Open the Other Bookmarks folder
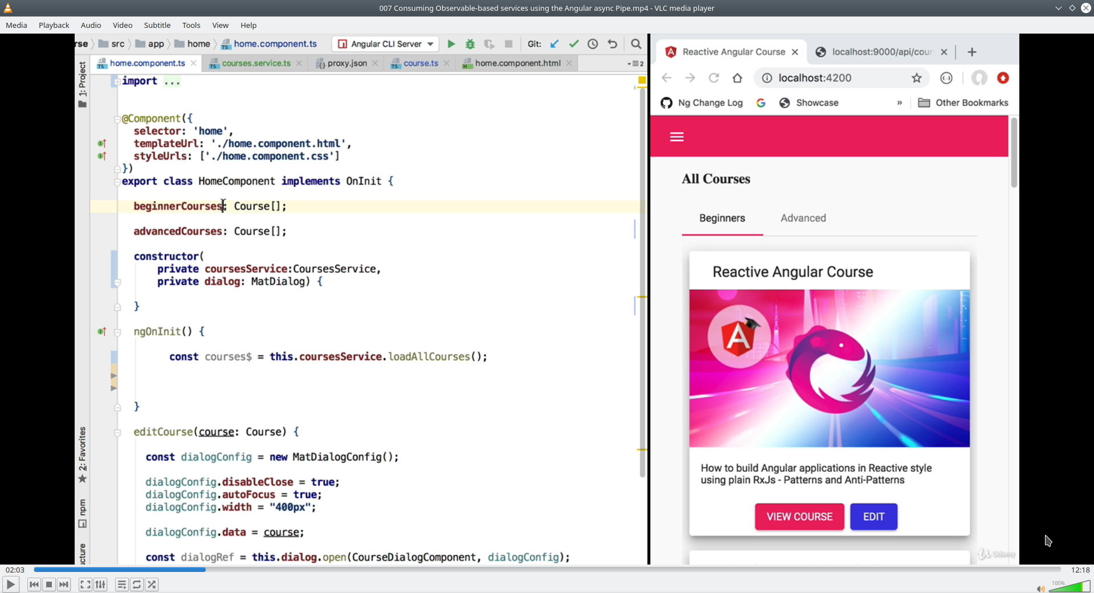The width and height of the screenshot is (1094, 593). [964, 103]
